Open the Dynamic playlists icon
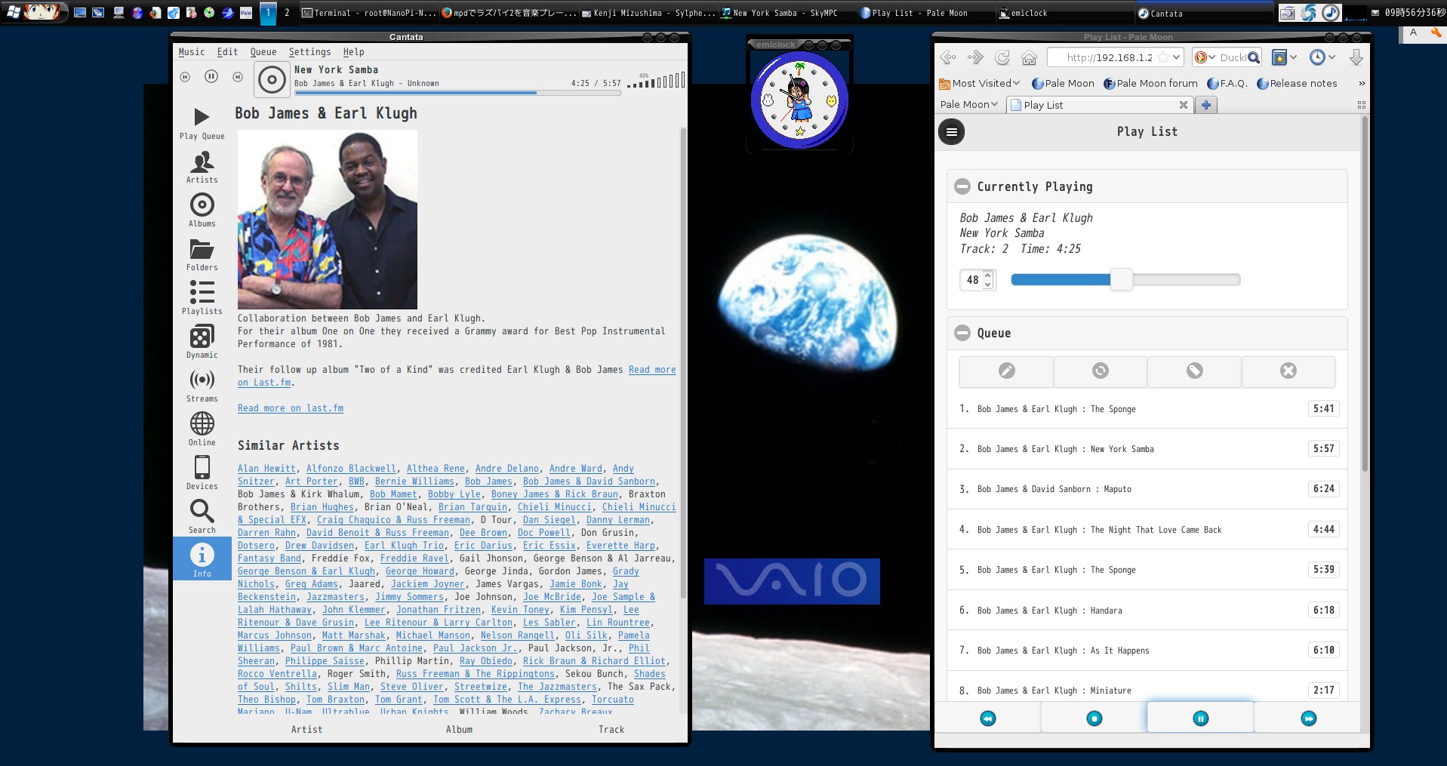Viewport: 1447px width, 766px height. [x=202, y=341]
